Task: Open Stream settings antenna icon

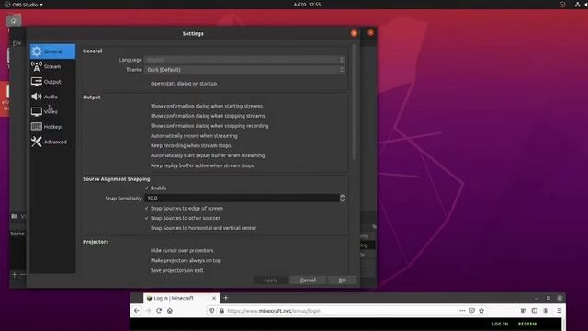Action: pos(37,66)
